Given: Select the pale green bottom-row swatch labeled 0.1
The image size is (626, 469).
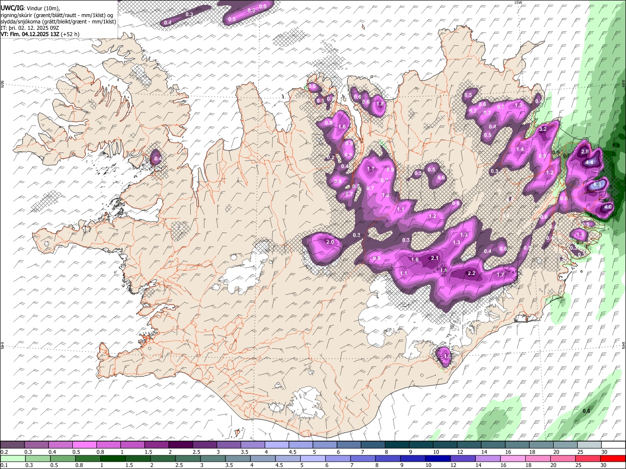Looking at the screenshot, I should [13, 458].
